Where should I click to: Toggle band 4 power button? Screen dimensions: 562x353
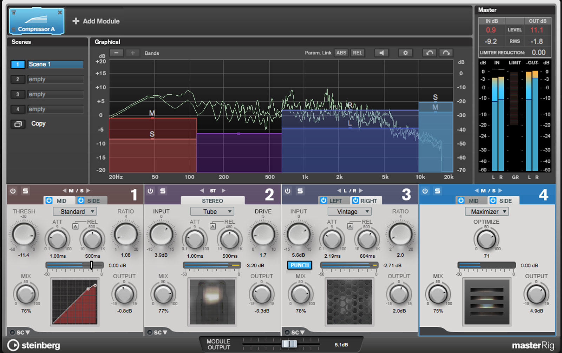click(x=425, y=191)
